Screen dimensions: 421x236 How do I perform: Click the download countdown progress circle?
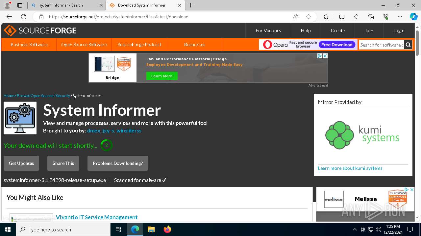[x=106, y=146]
